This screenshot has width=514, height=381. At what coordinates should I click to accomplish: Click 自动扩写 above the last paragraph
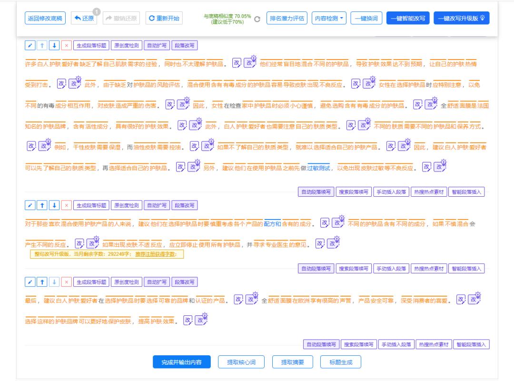[x=157, y=281]
